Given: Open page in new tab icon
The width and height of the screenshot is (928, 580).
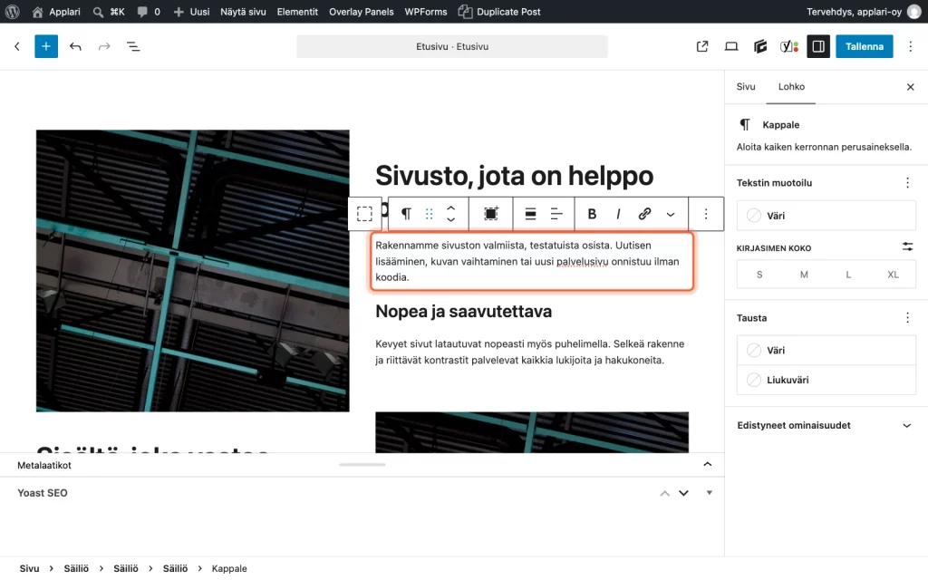Looking at the screenshot, I should tap(702, 46).
